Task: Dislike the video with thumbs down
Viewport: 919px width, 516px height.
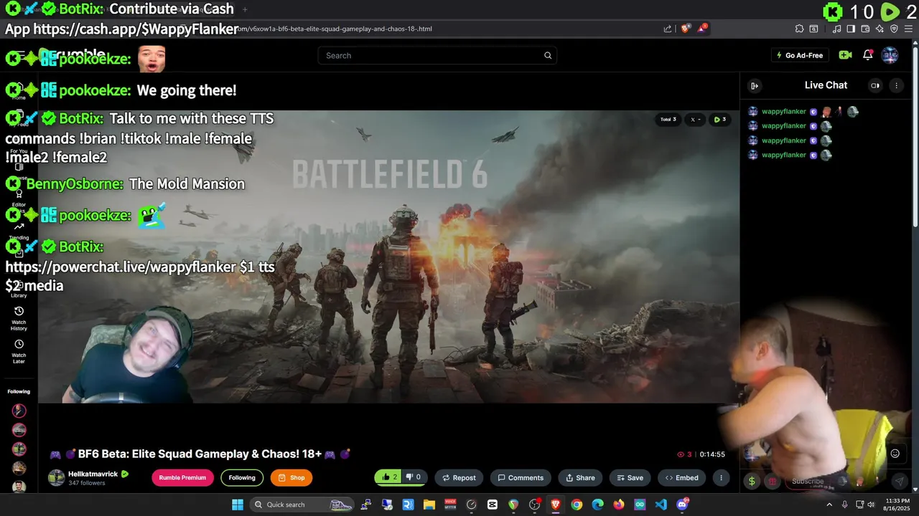Action: [x=414, y=477]
